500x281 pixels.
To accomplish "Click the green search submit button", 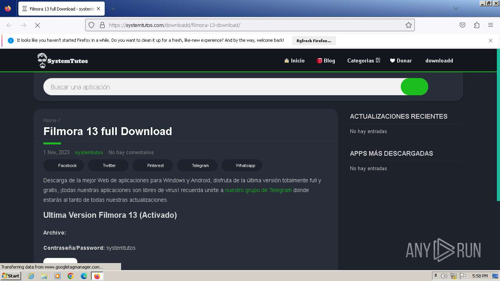I will 414,87.
